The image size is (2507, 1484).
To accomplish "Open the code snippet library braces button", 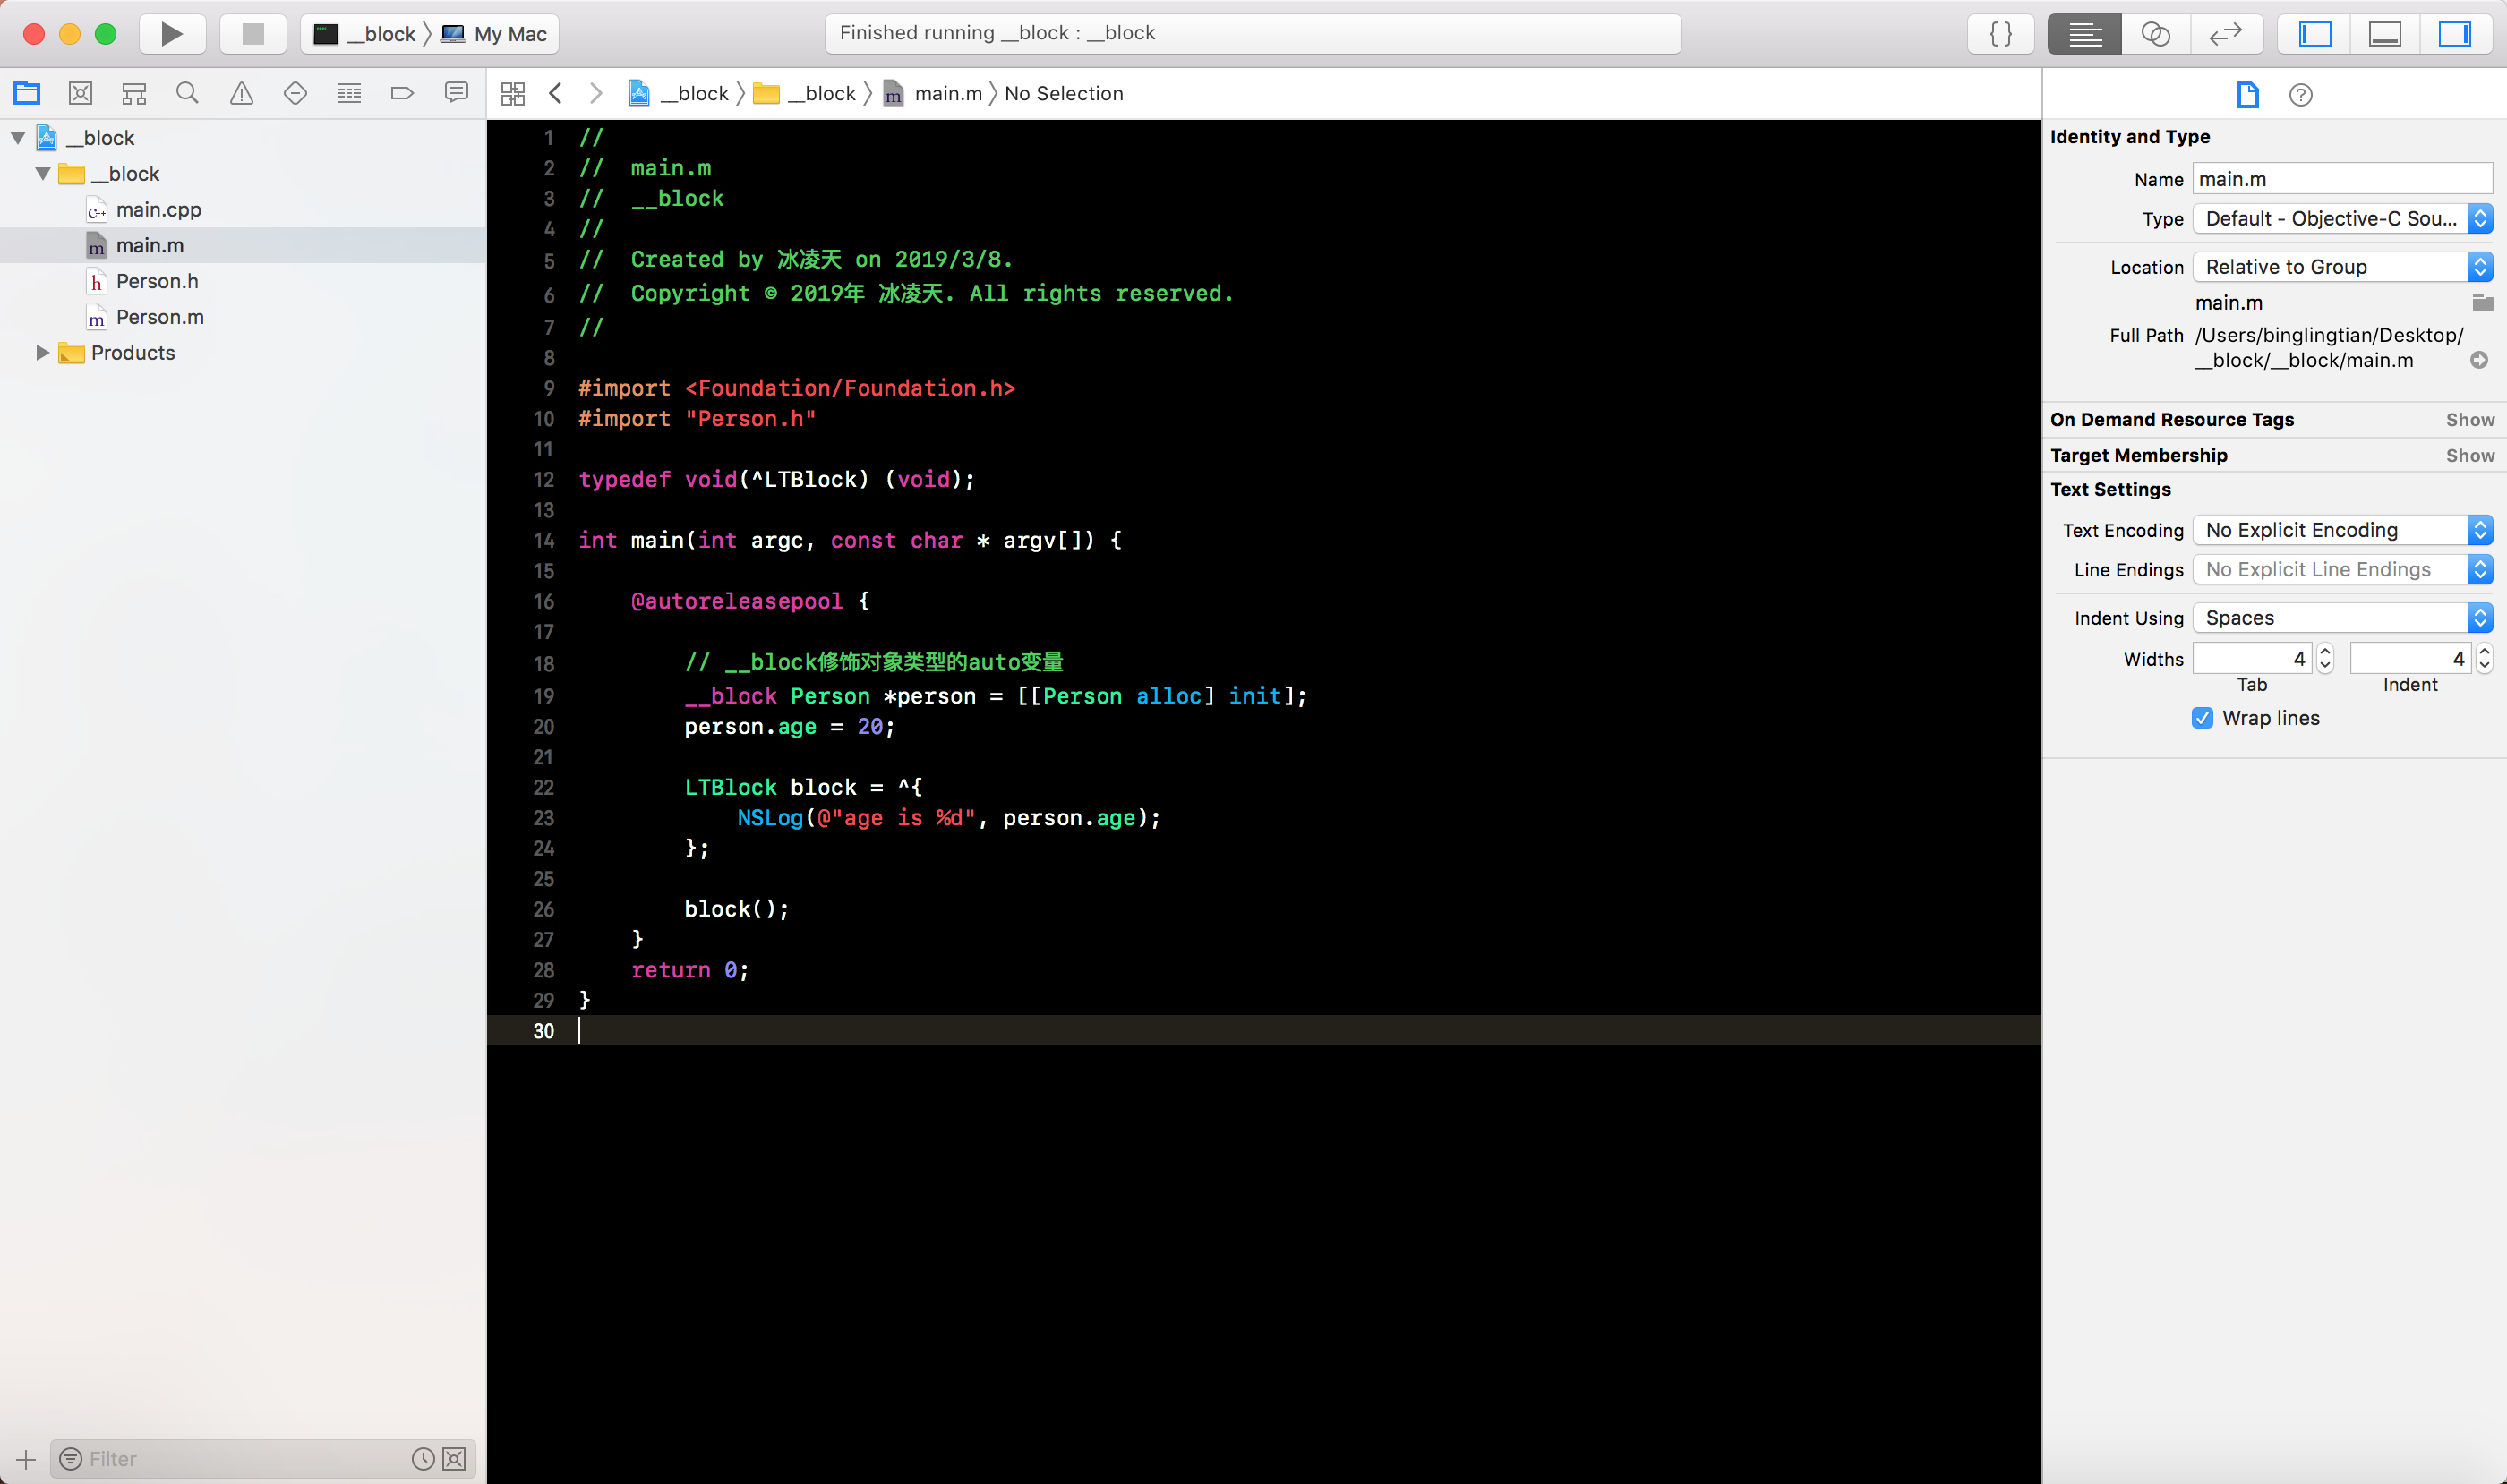I will (x=2001, y=34).
